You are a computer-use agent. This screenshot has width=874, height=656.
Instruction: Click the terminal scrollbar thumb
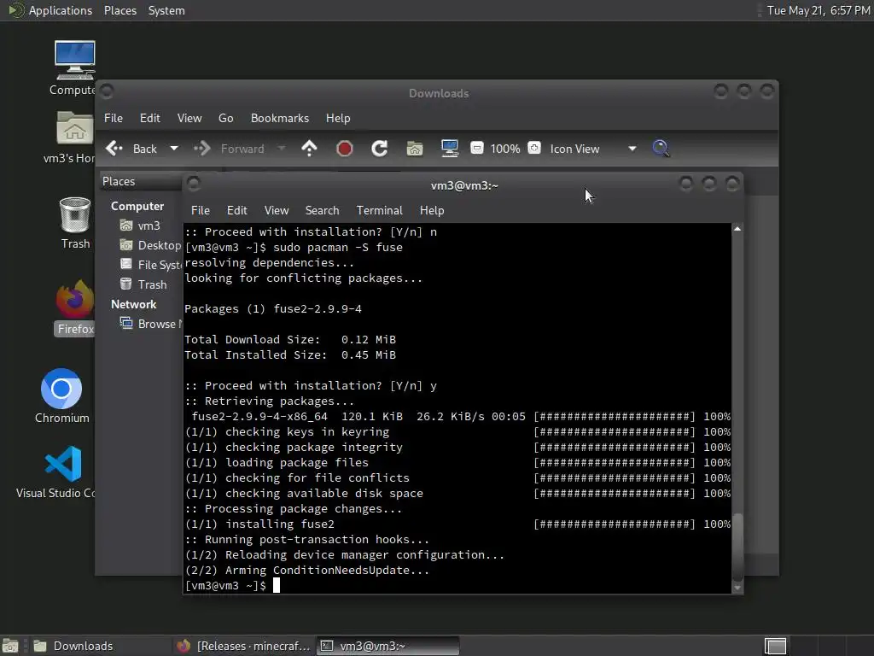coord(737,547)
